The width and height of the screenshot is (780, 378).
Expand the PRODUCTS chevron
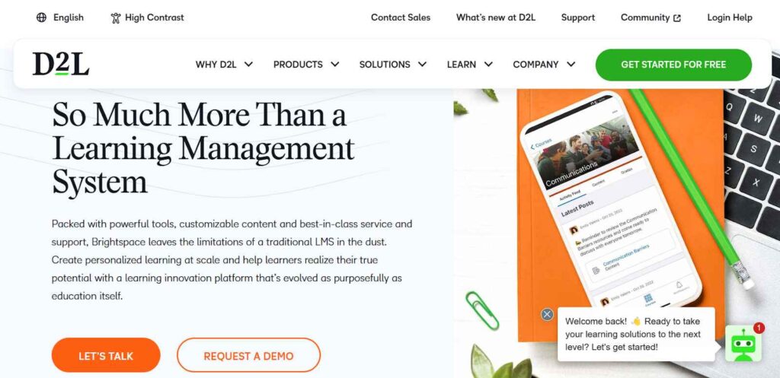point(335,64)
